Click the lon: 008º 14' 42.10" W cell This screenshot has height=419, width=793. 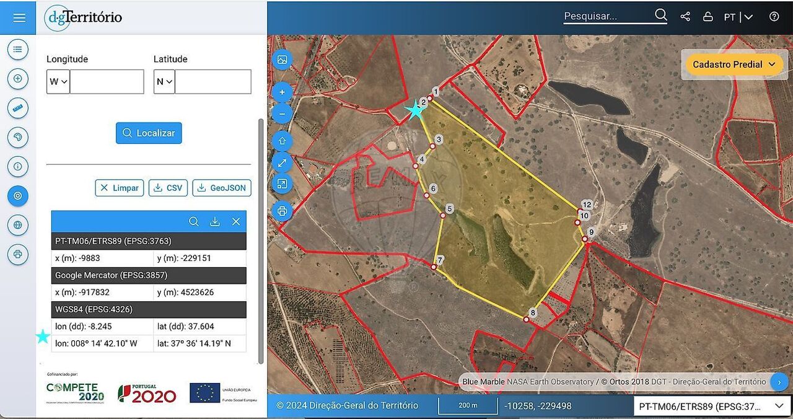click(x=102, y=343)
